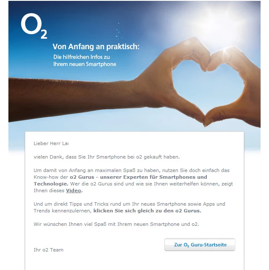Screen dimensions: 269x270
Task: Click the 'Wir wünschen Ihnen viel Spaß' line
Action: click(x=116, y=224)
